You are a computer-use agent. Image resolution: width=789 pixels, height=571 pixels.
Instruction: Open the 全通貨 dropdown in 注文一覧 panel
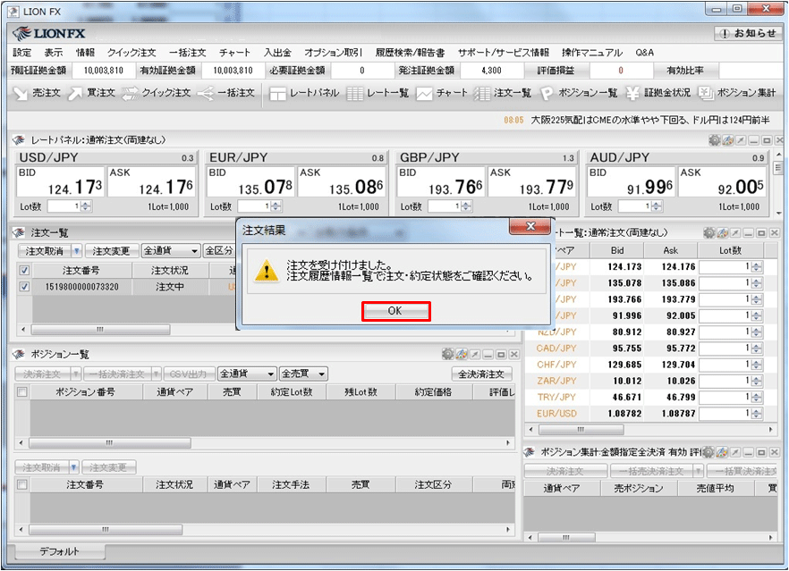(171, 250)
